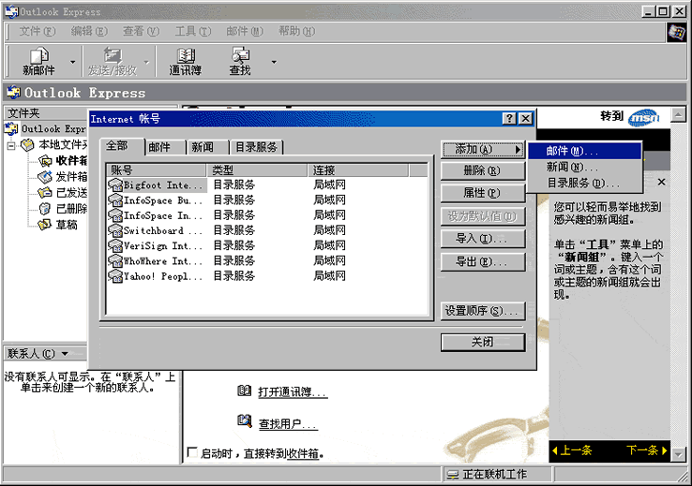
Task: Click the 新邮件 (New Mail) toolbar icon
Action: tap(38, 56)
